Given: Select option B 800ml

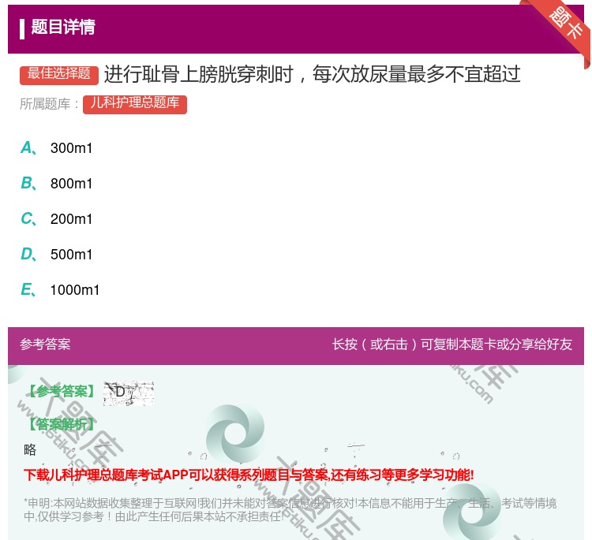Looking at the screenshot, I should point(57,183).
